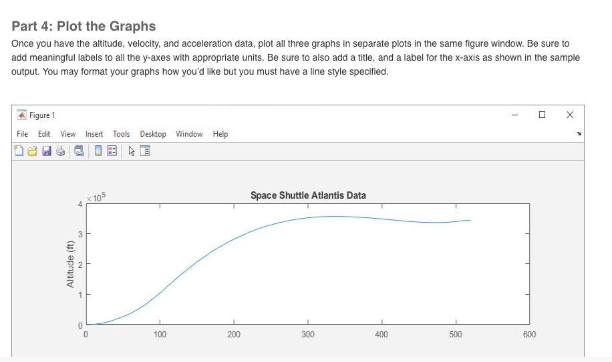612x362 pixels.
Task: Open the Edit menu
Action: tap(44, 134)
